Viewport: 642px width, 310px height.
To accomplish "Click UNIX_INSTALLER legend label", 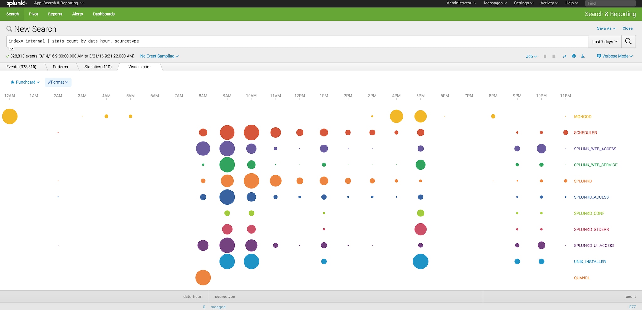I will [x=590, y=262].
